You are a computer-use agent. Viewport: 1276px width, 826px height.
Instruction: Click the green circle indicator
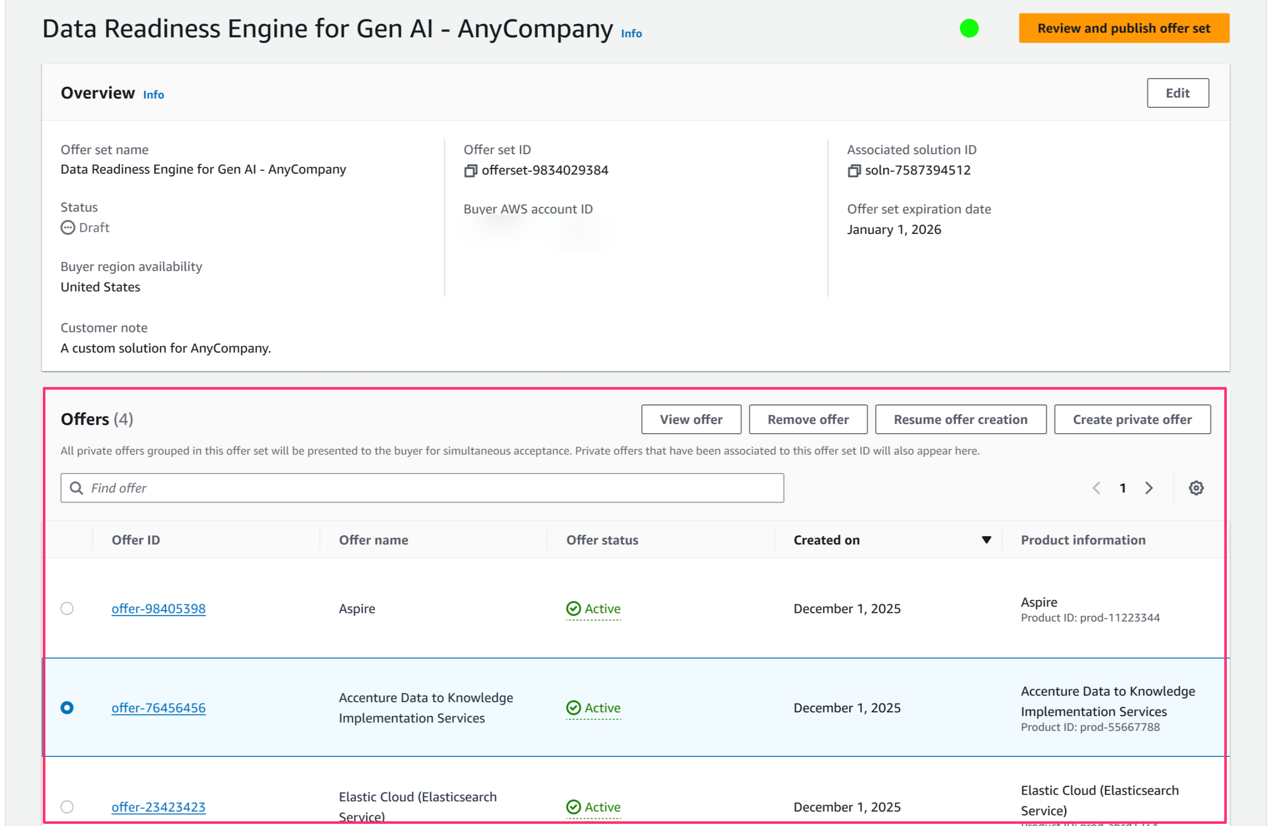[969, 28]
